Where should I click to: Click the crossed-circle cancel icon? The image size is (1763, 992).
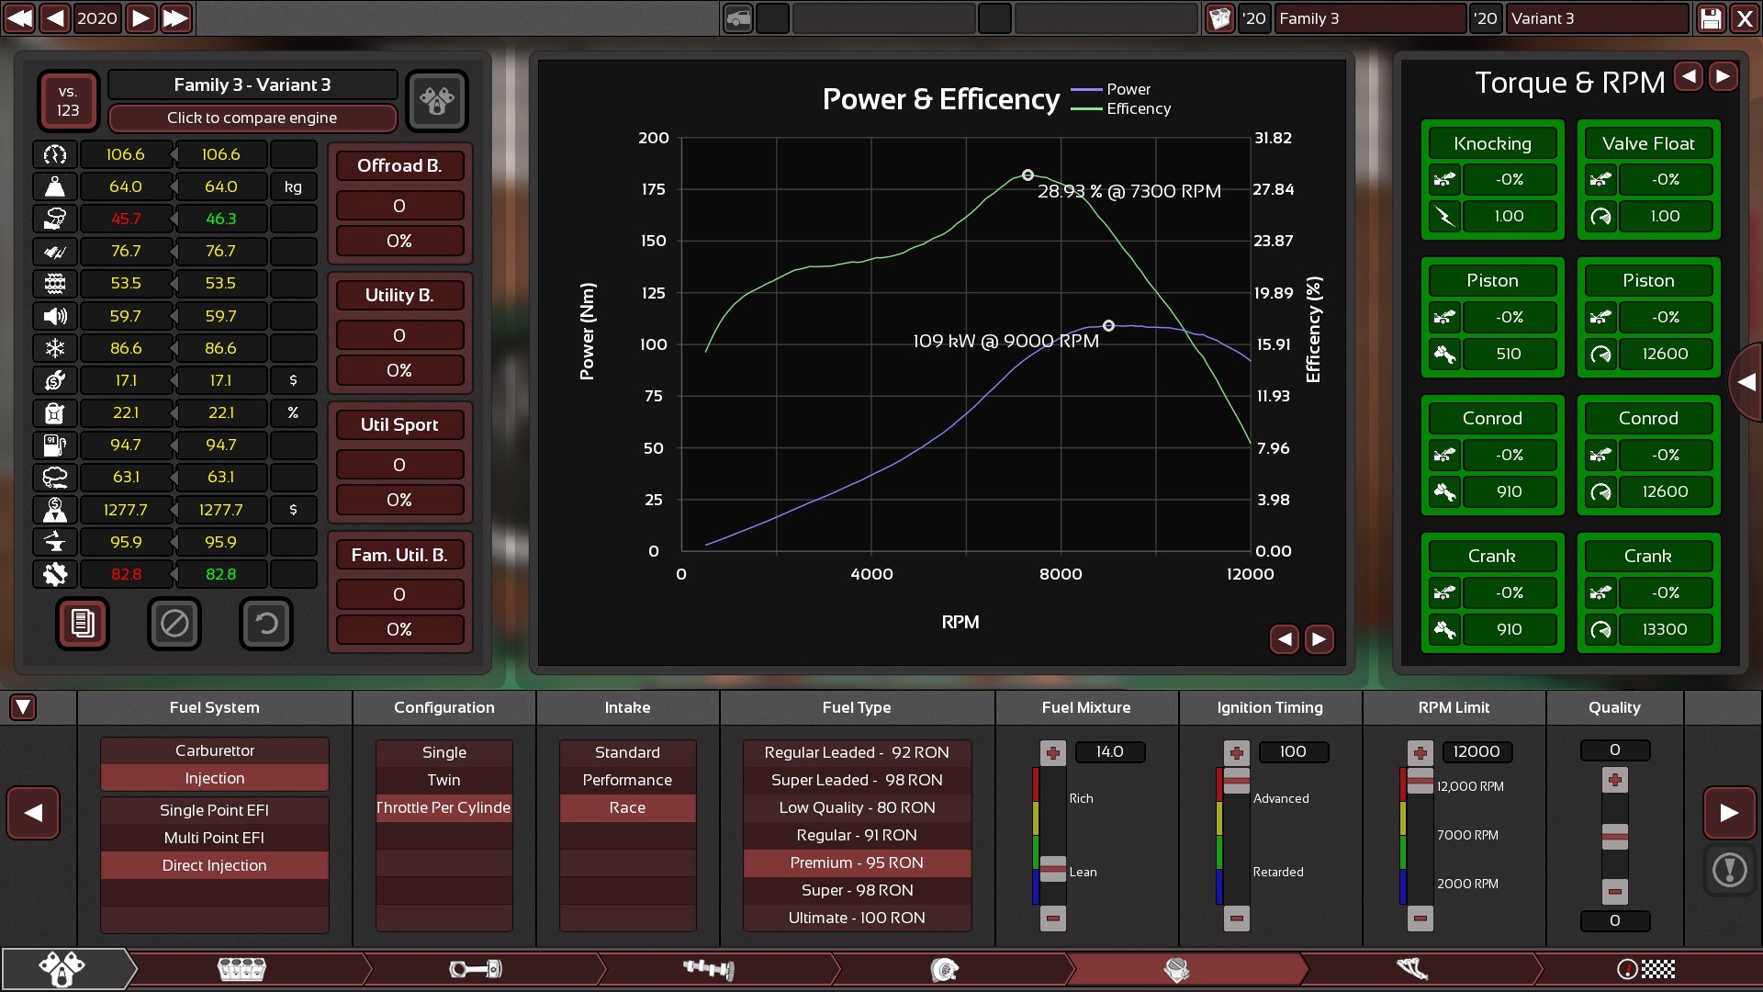(174, 624)
